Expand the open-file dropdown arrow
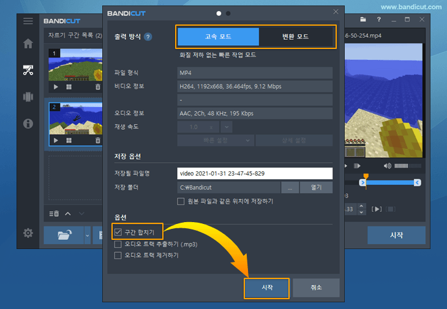Image resolution: width=447 pixels, height=309 pixels. point(88,235)
